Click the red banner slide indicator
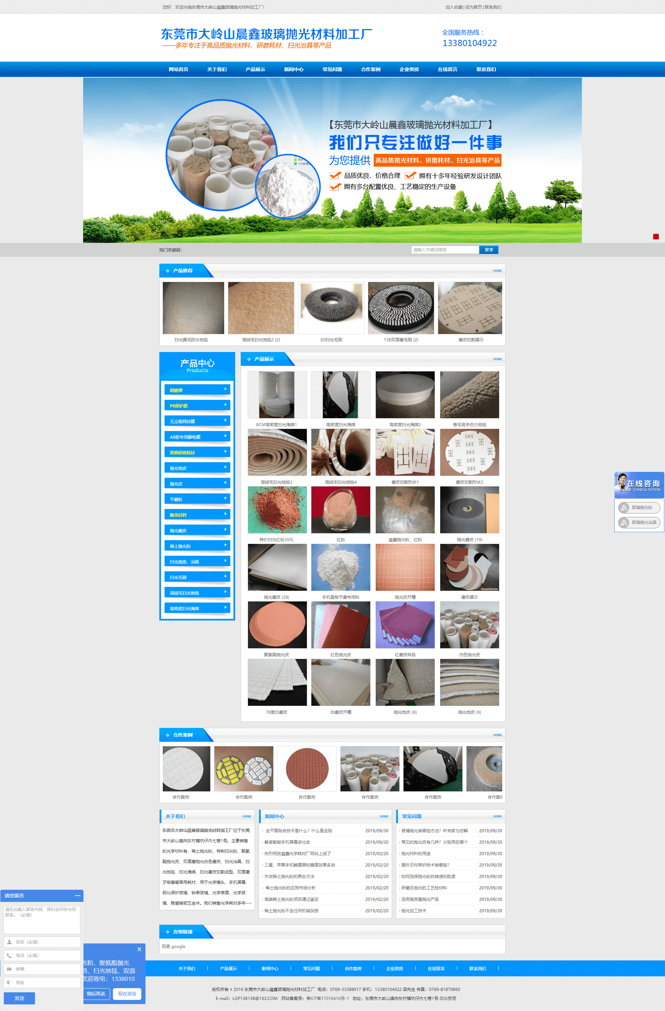The height and width of the screenshot is (1011, 665). [x=656, y=237]
